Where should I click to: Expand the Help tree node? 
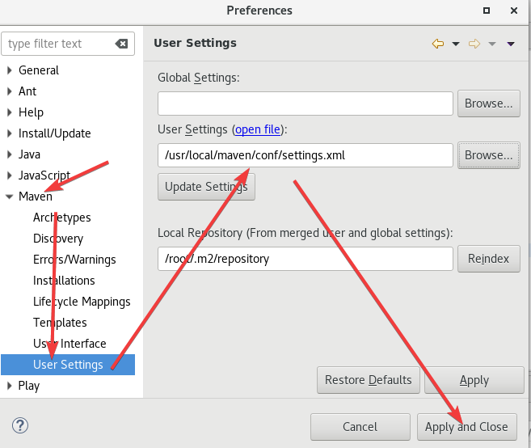10,112
